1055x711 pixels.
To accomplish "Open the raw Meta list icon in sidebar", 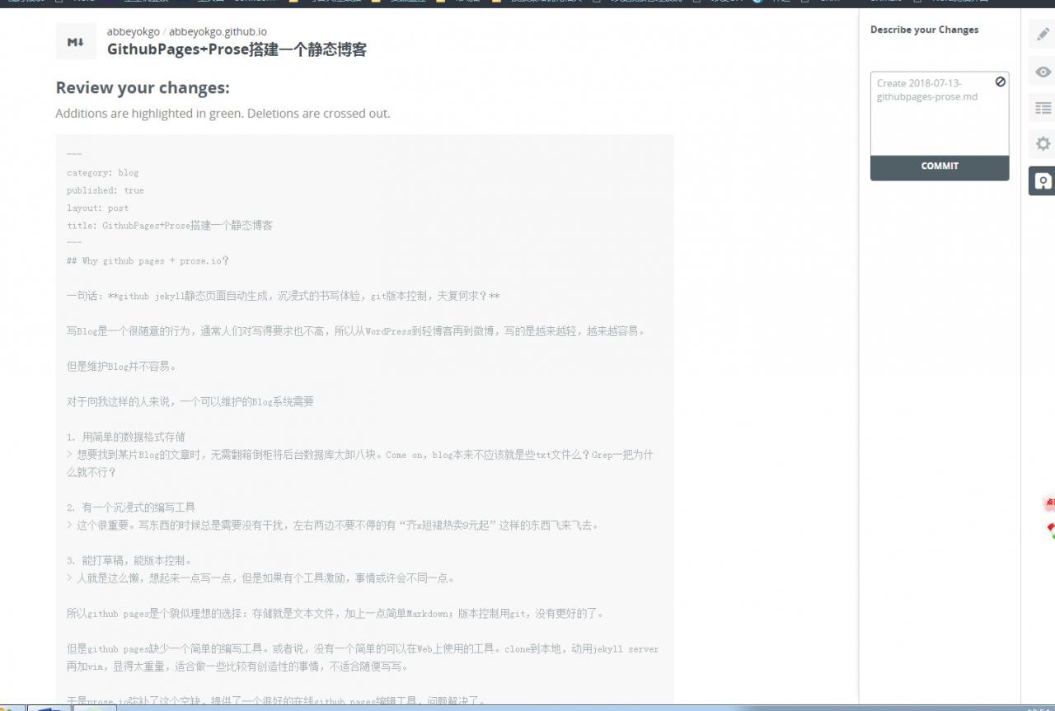I will pyautogui.click(x=1042, y=108).
